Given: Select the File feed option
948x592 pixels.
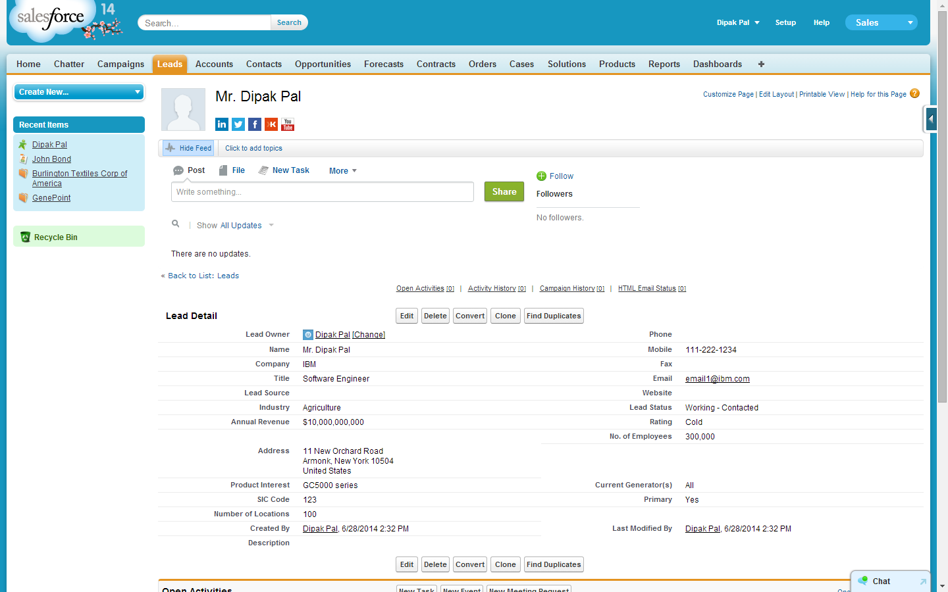Looking at the screenshot, I should [232, 170].
